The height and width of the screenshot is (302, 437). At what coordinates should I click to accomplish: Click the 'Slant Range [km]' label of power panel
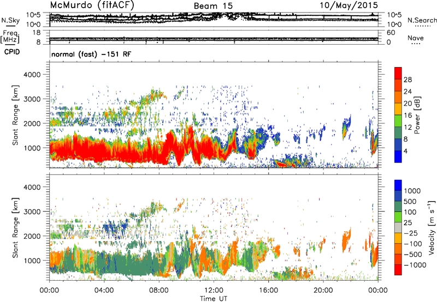[x=15, y=115]
